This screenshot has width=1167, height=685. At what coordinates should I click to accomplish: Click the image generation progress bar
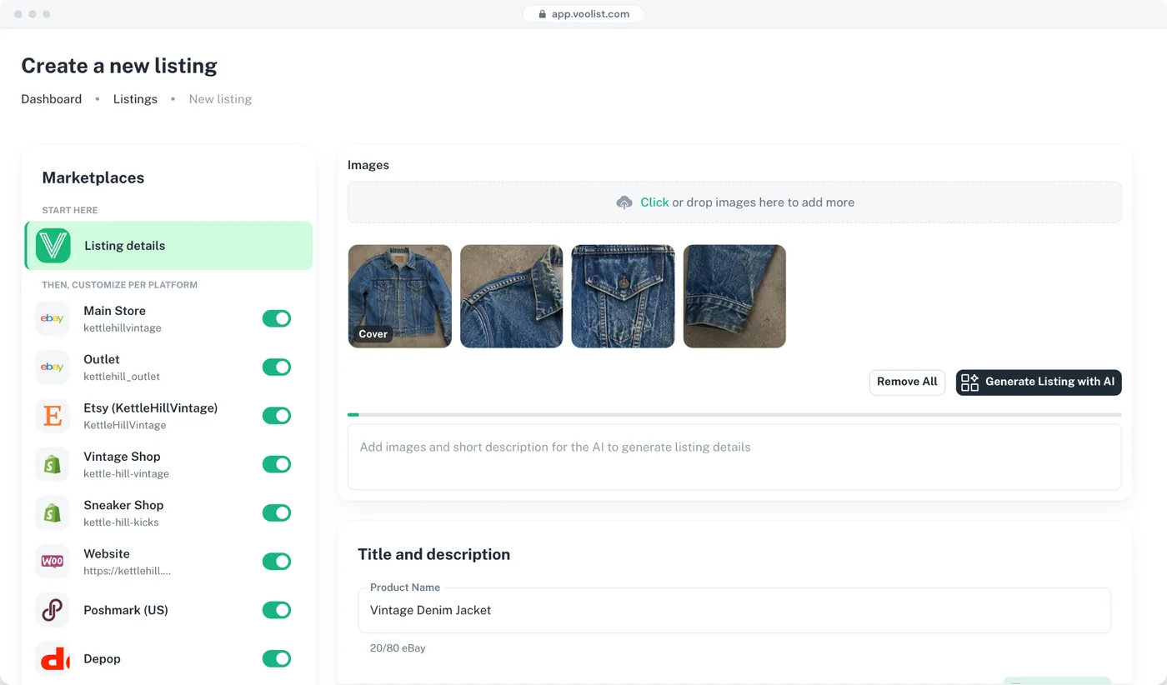[x=734, y=414]
